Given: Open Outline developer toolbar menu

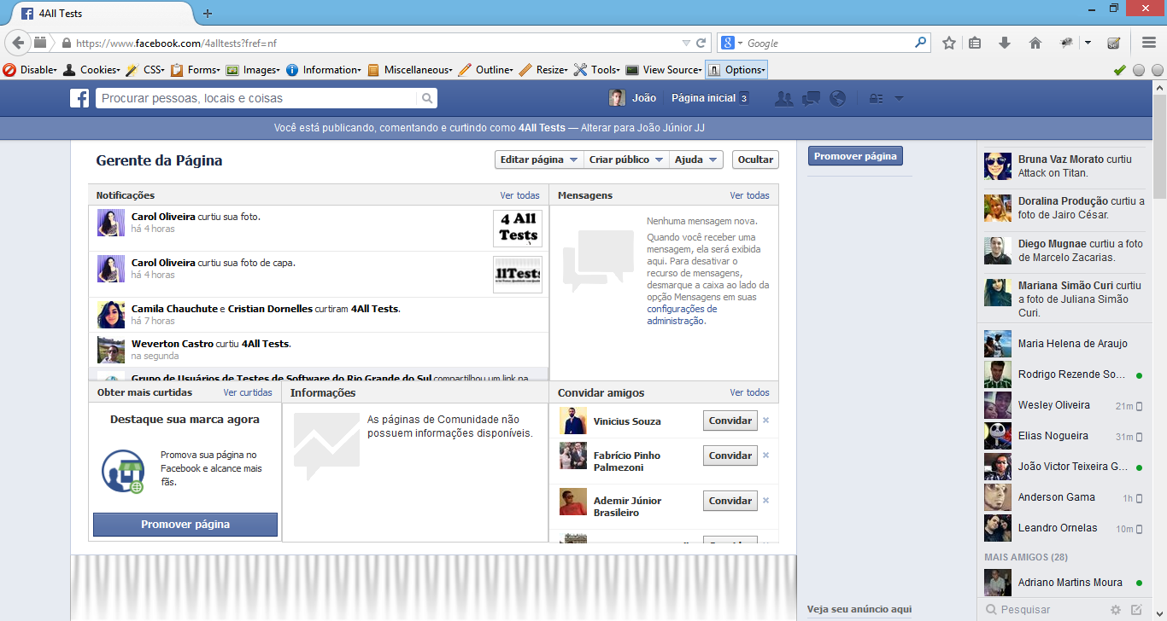Looking at the screenshot, I should (486, 70).
